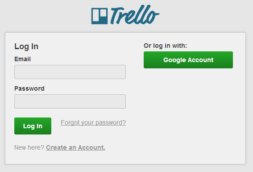Submit the form using Log In
The image size is (253, 172).
pos(33,126)
